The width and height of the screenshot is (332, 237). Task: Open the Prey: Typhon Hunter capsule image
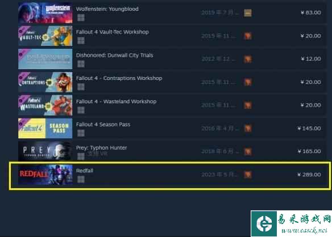(x=45, y=151)
